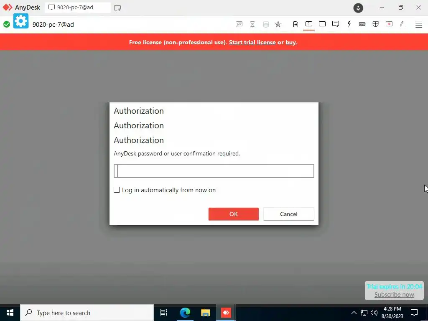The height and width of the screenshot is (321, 428).
Task: Click the round dropdown arrow in title bar
Action: click(x=358, y=8)
